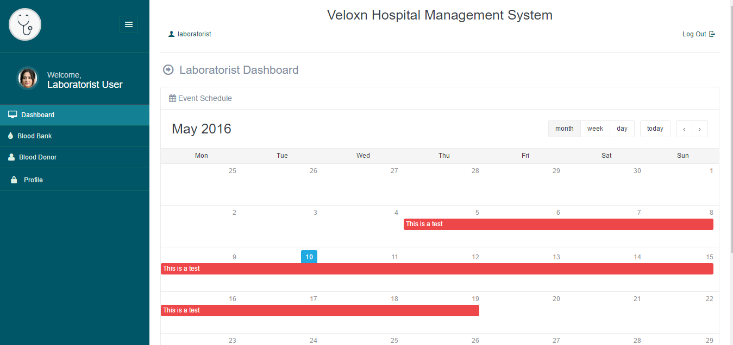Viewport: 733px width, 345px height.
Task: Click the arrow icon beside Laboratorist Dashboard
Action: point(168,70)
